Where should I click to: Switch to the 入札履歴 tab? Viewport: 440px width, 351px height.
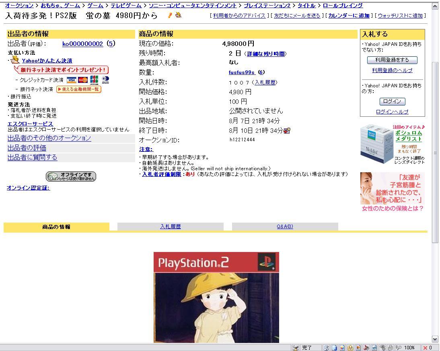[x=171, y=226]
